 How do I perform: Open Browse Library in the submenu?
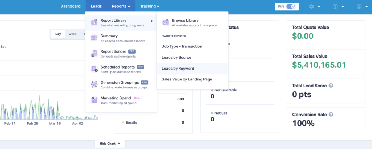[x=193, y=22]
